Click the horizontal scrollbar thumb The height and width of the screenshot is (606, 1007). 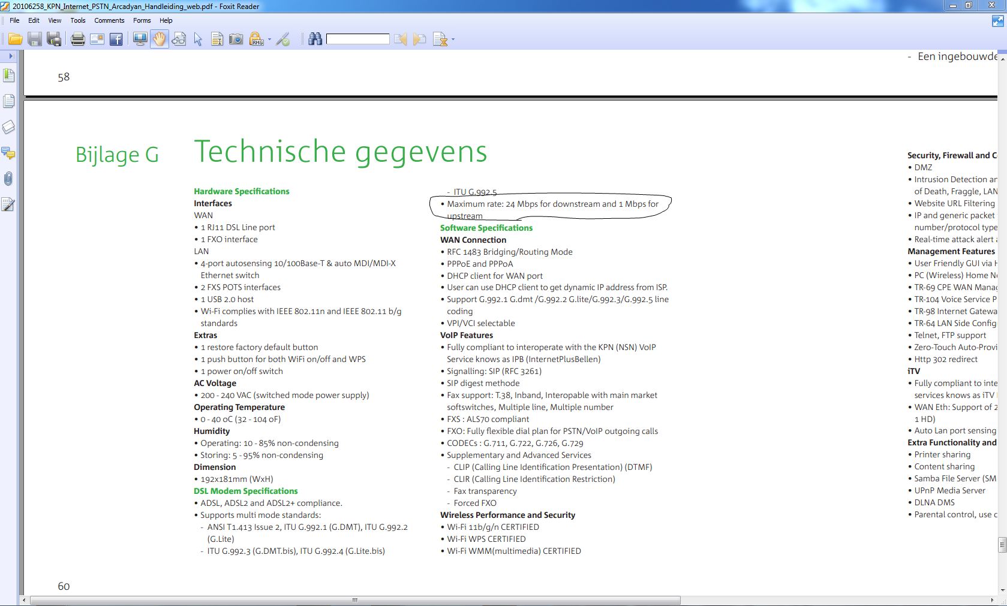355,600
